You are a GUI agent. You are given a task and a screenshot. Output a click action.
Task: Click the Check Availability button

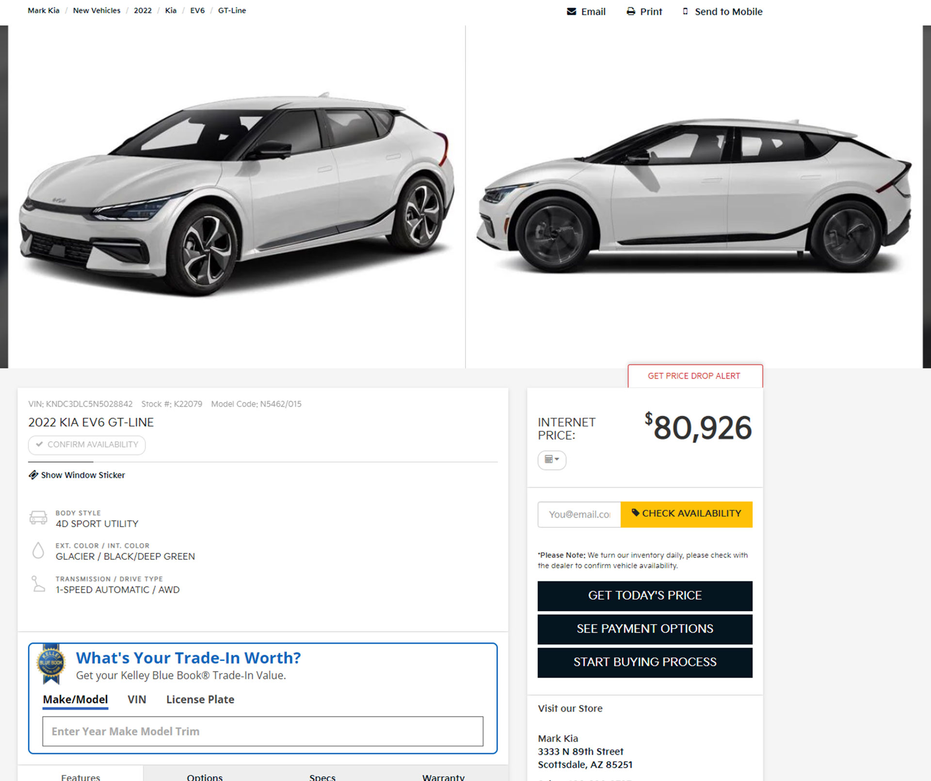coord(686,514)
